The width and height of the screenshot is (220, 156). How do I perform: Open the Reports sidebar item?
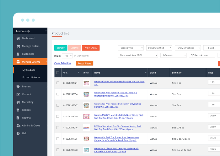click(30, 118)
